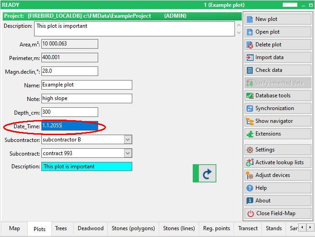The height and width of the screenshot is (237, 315).
Task: Click the Check data calculator icon
Action: [250, 70]
